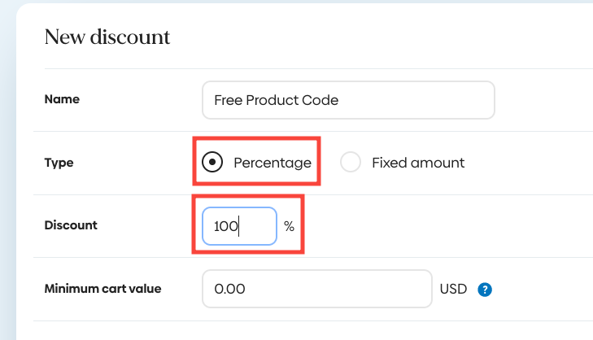
Task: Select the Percentage radio button
Action: pos(212,163)
